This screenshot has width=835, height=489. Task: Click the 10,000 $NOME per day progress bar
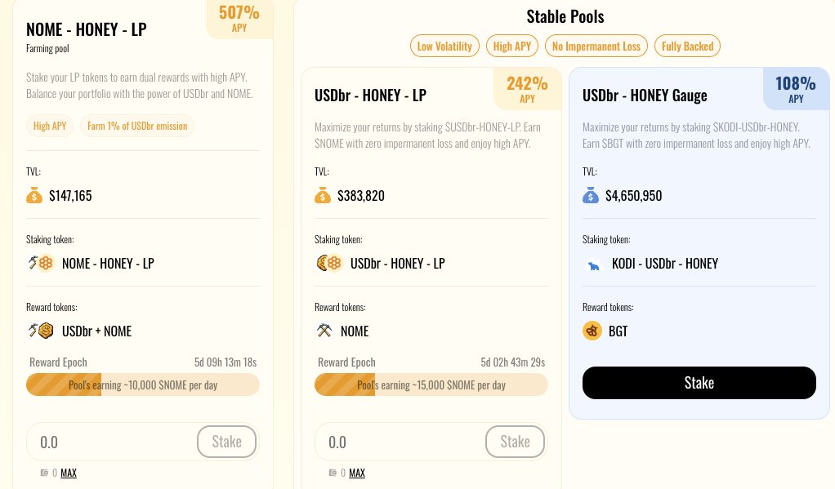[x=143, y=385]
